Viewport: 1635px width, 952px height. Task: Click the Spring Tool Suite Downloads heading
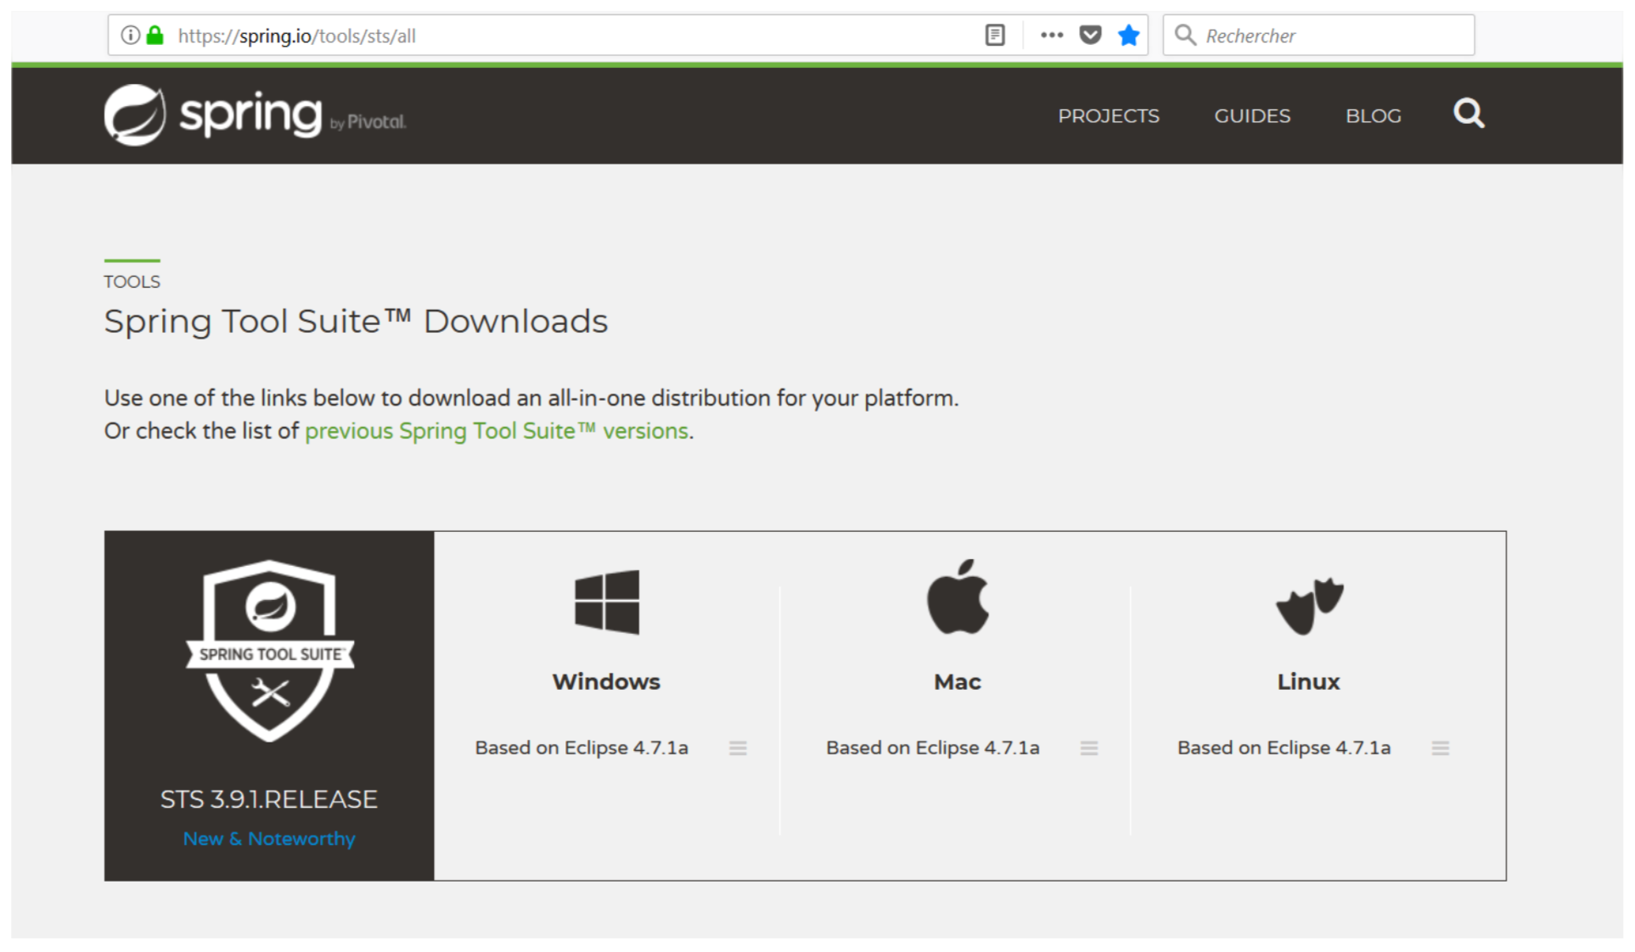tap(356, 322)
